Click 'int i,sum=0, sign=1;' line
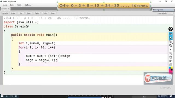This screenshot has height=98, width=175. click(37, 43)
